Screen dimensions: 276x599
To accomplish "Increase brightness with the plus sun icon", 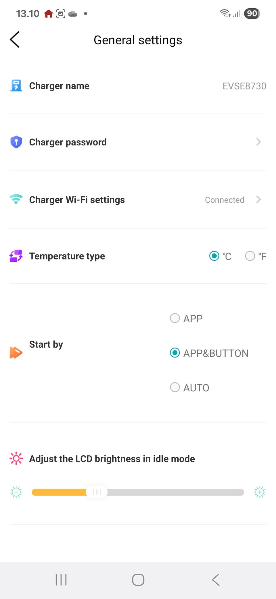I will coord(260,492).
